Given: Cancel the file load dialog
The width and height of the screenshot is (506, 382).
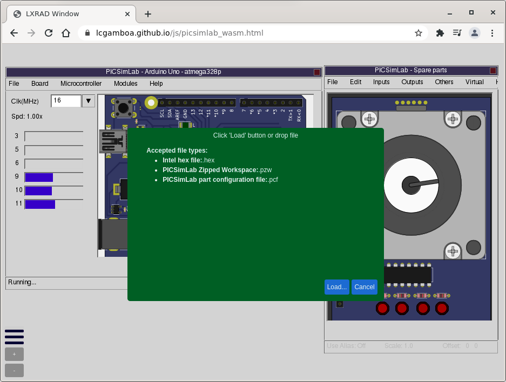Looking at the screenshot, I should 364,287.
